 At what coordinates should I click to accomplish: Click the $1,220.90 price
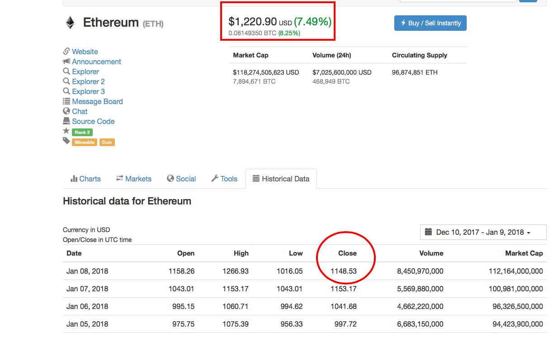[x=252, y=21]
